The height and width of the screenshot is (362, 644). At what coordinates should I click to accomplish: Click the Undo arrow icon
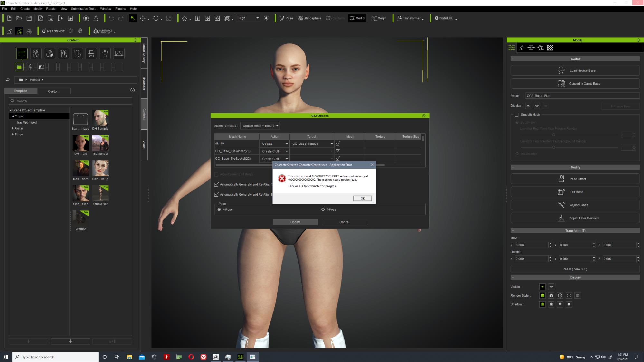pos(111,18)
